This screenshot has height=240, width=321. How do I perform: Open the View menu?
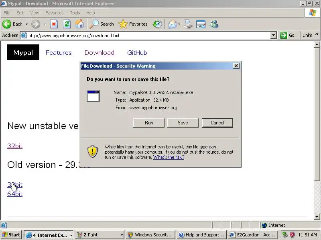pos(35,13)
